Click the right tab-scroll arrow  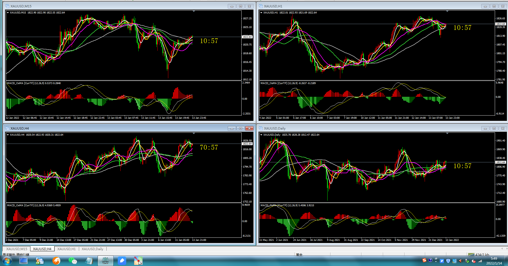coord(507,249)
